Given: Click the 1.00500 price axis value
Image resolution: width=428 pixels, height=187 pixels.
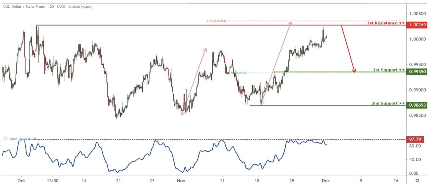Looking at the screenshot, I should pyautogui.click(x=417, y=14).
